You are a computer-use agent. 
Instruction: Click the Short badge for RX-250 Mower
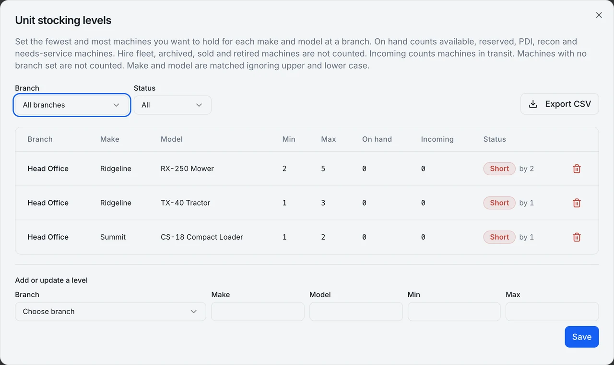499,169
